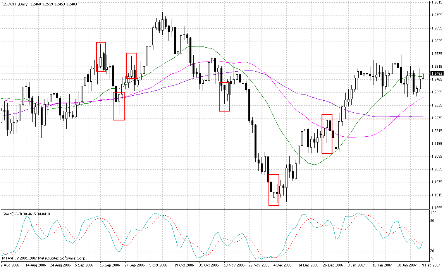Image resolution: width=444 pixels, height=268 pixels.
Task: Click the red rectangle near 27 Sep 2006
Action: coord(132,66)
